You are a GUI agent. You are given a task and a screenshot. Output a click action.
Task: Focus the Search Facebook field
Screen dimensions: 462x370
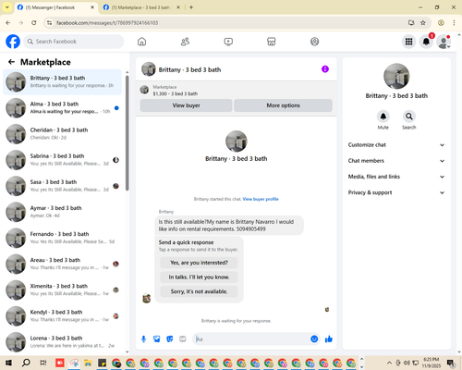point(74,42)
